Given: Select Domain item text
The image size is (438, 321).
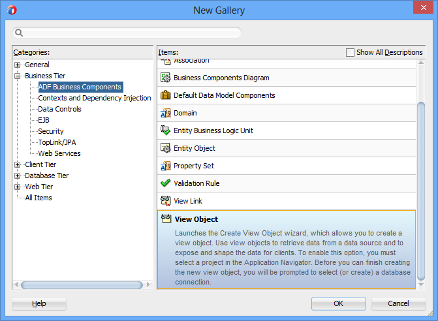Looking at the screenshot, I should (x=185, y=113).
